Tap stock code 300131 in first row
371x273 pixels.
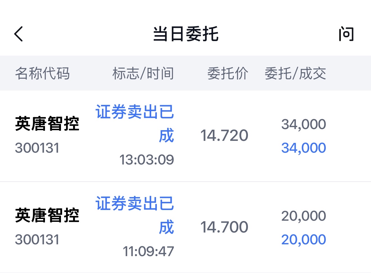37,148
